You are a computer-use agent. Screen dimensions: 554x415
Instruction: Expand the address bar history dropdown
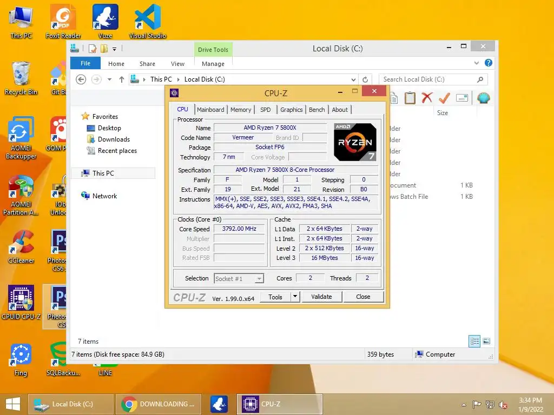[x=353, y=79]
